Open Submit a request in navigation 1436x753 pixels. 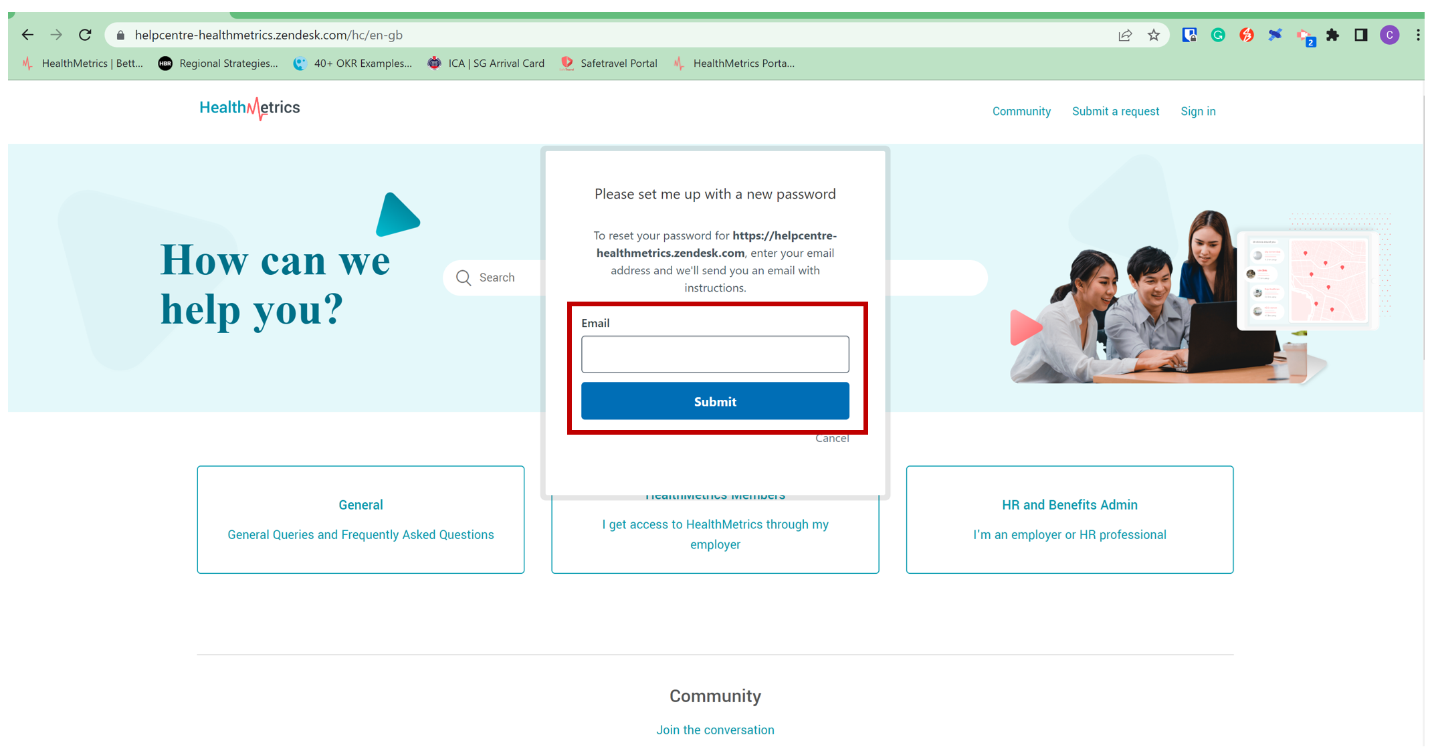(1116, 111)
